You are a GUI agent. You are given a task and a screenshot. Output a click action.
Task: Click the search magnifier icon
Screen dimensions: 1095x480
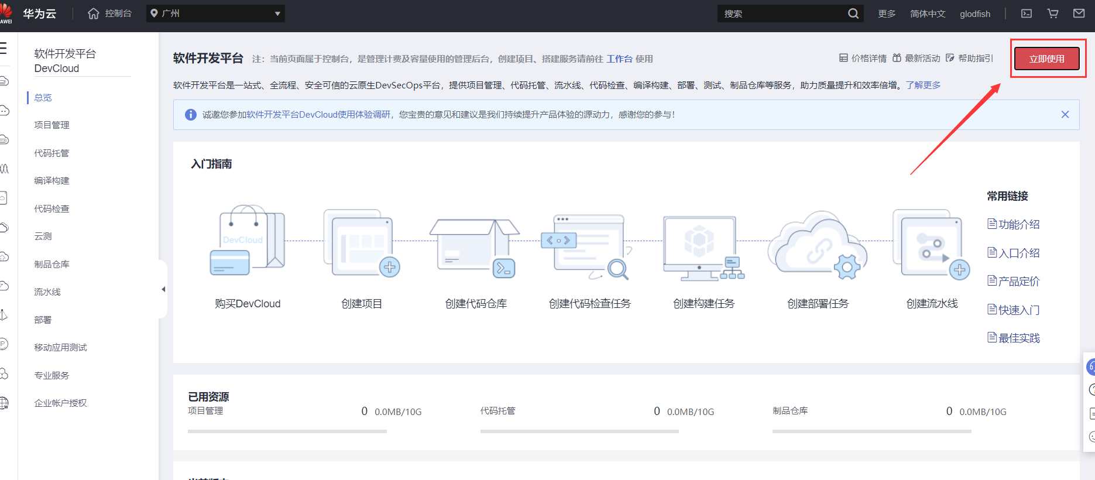point(853,13)
